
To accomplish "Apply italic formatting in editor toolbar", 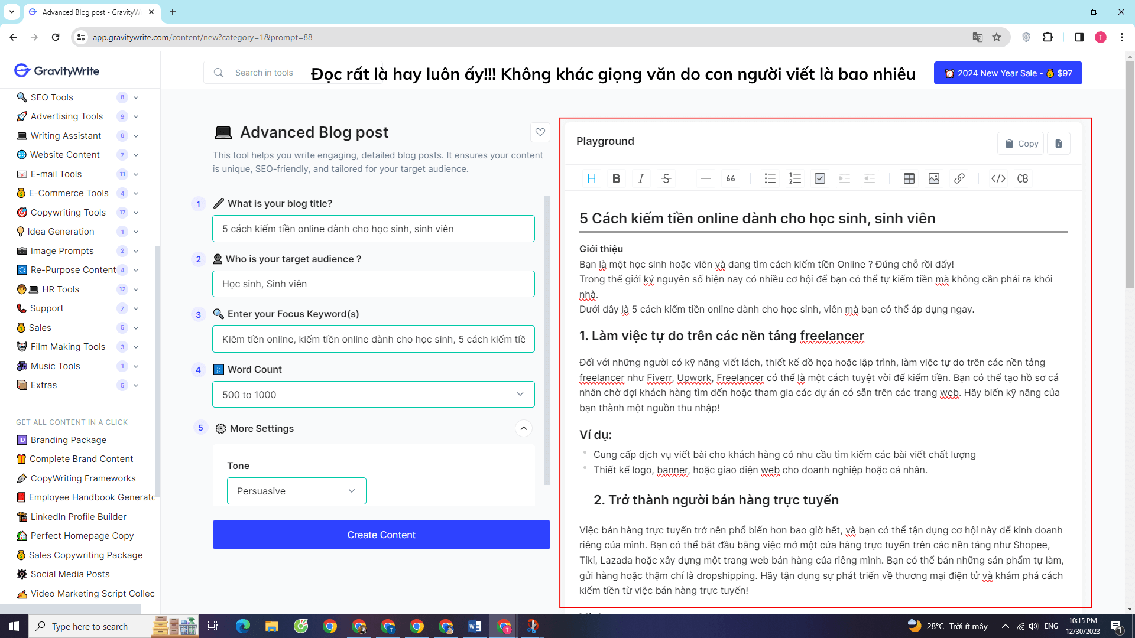I will (x=641, y=178).
